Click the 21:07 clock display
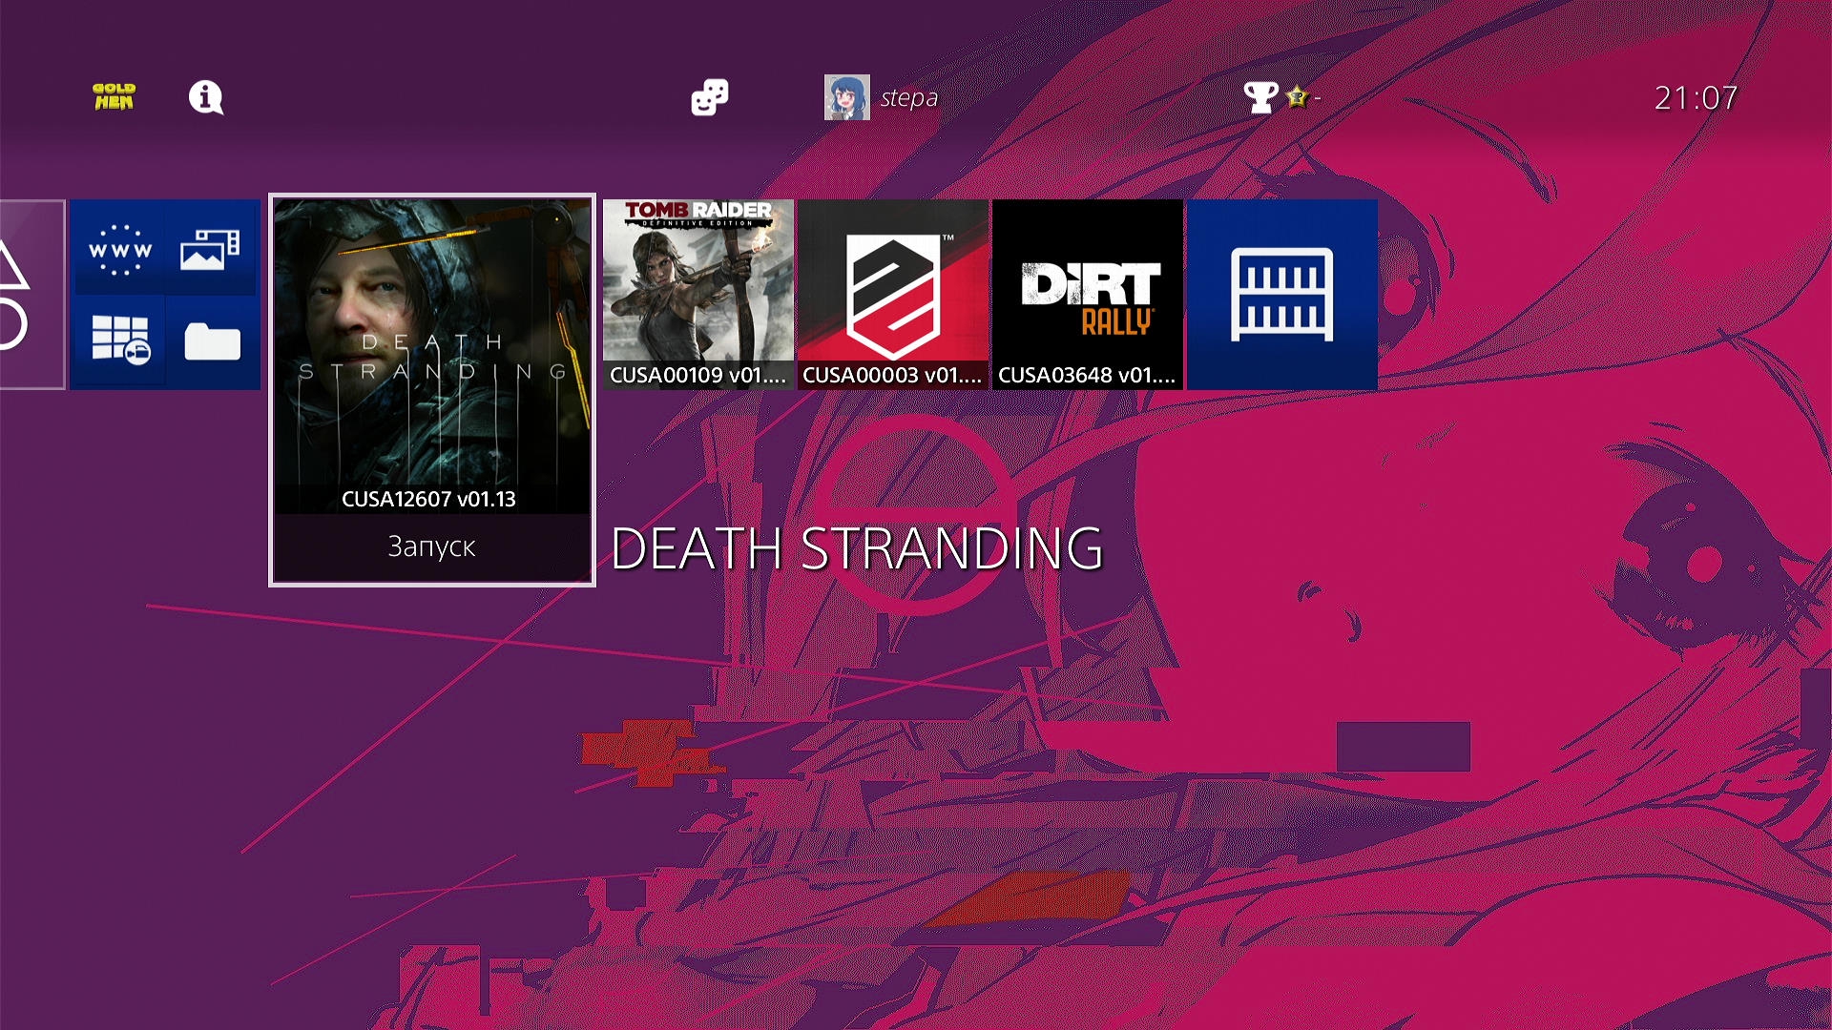The height and width of the screenshot is (1030, 1832). click(x=1695, y=97)
